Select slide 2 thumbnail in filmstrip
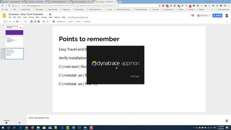The image size is (231, 130). 14,42
